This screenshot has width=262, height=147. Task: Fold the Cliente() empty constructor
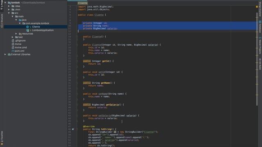[x=77, y=37]
